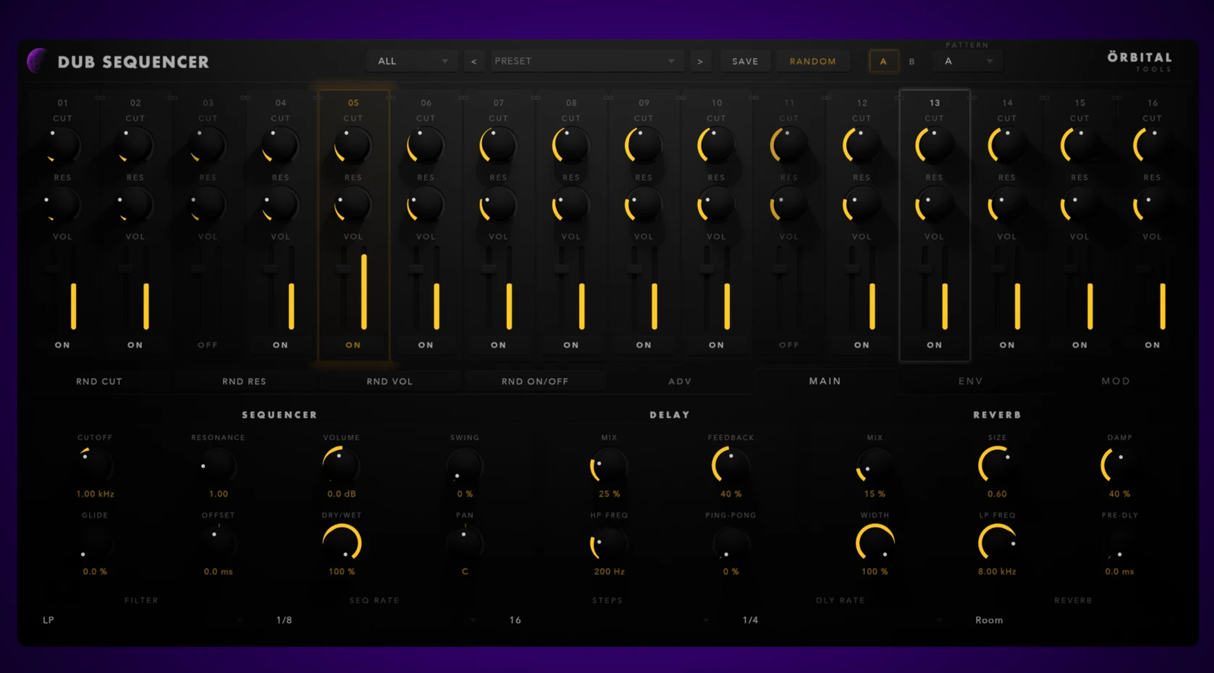Click the SWING knob
The image size is (1214, 673).
pyautogui.click(x=464, y=465)
